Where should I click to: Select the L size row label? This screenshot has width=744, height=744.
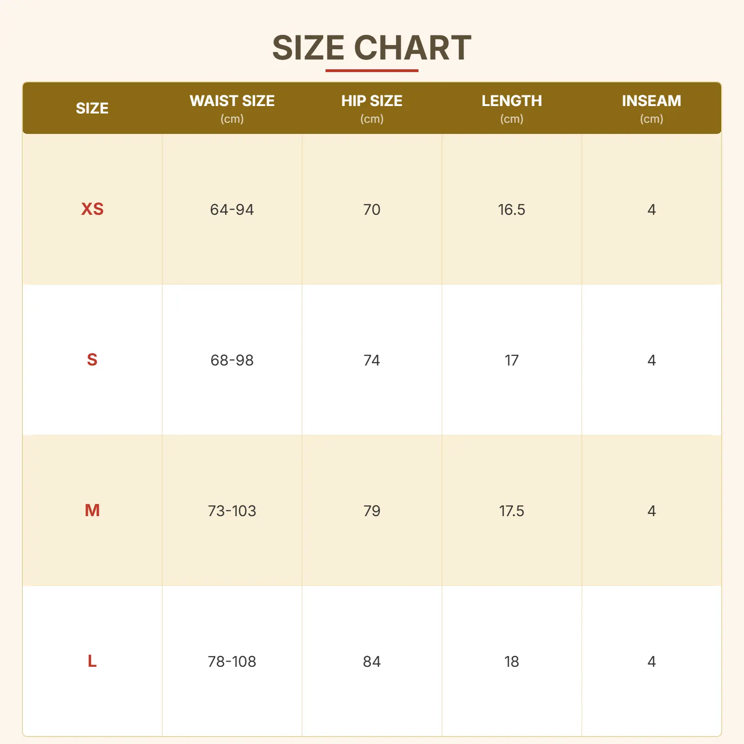tap(92, 661)
